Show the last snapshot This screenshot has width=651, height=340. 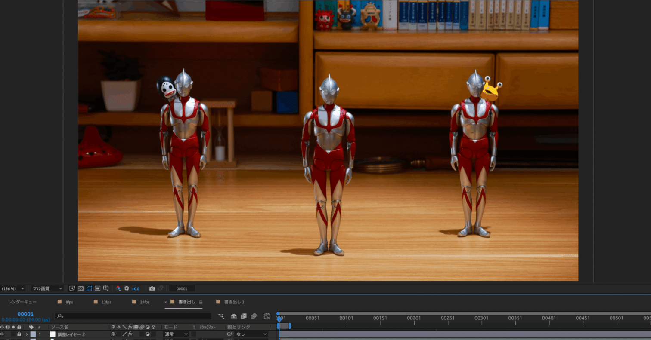tap(160, 288)
